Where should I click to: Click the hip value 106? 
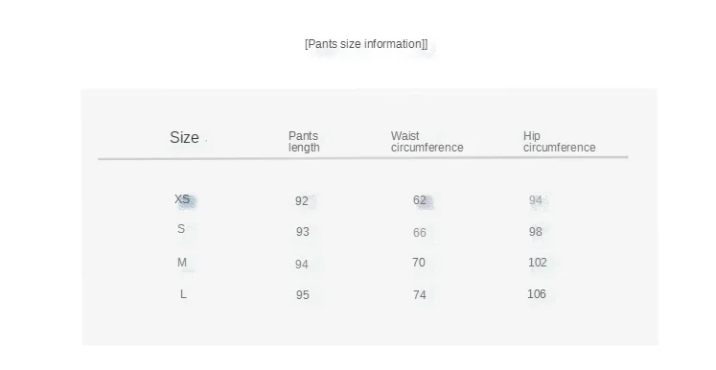point(537,293)
